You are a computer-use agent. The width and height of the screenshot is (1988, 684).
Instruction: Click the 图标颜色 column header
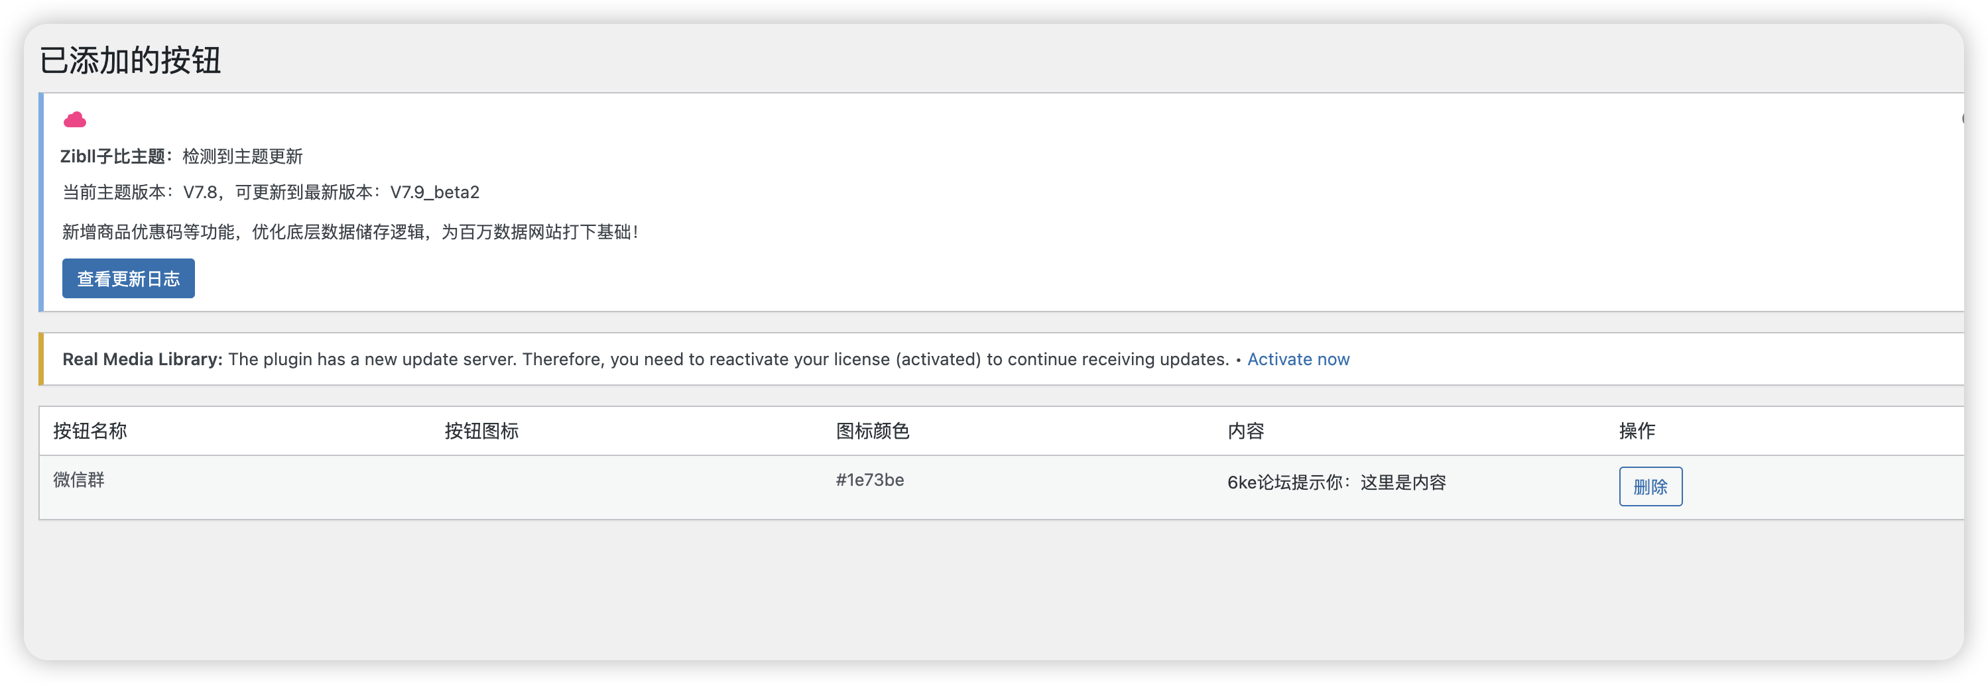[x=871, y=431]
